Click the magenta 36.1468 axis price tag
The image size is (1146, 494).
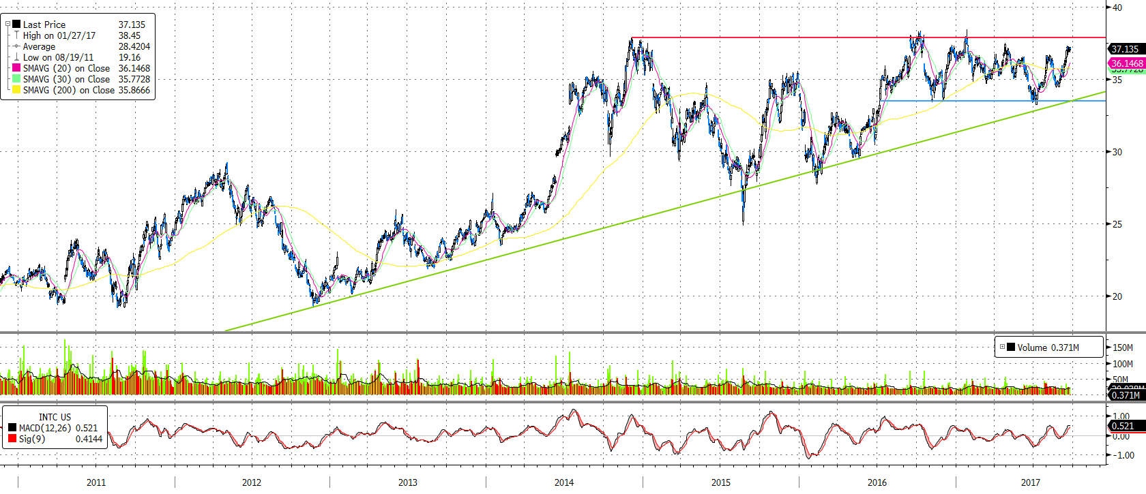click(1126, 63)
